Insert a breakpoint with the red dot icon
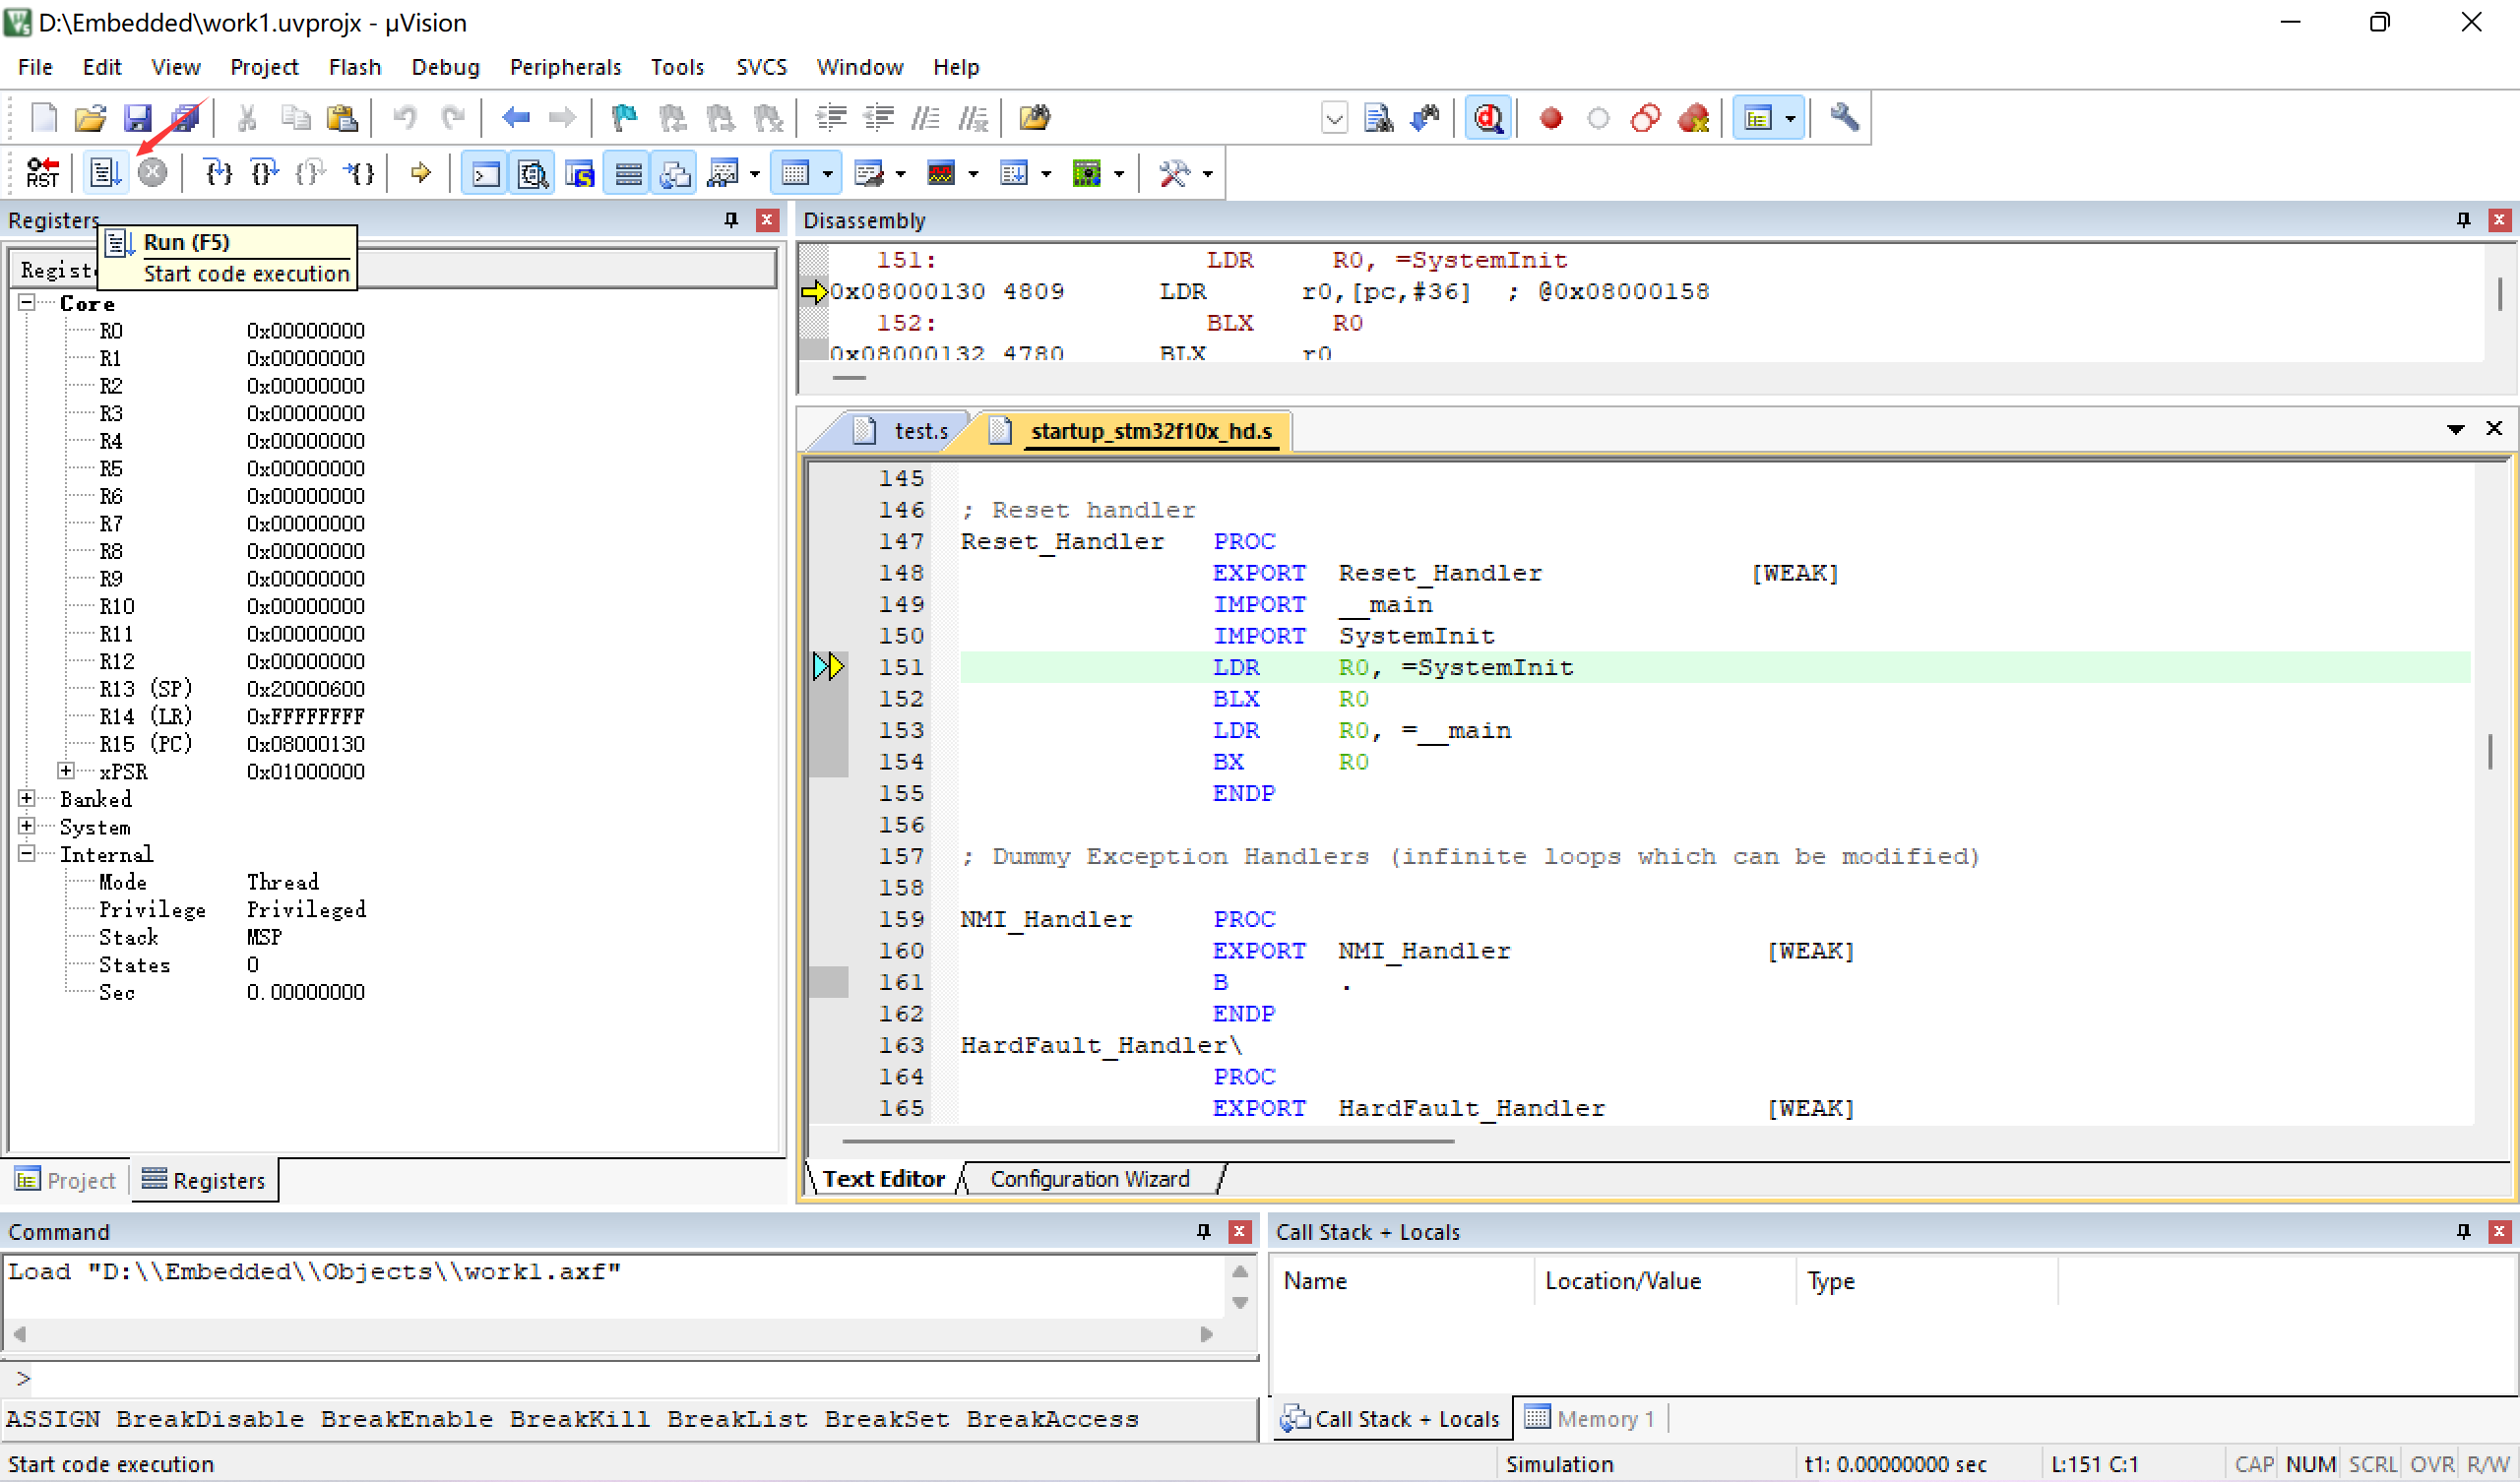2520x1482 pixels. click(x=1551, y=118)
